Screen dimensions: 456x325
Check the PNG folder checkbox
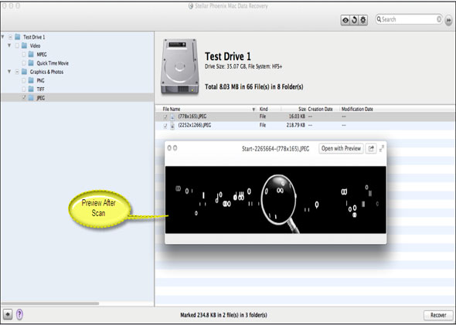(x=24, y=81)
